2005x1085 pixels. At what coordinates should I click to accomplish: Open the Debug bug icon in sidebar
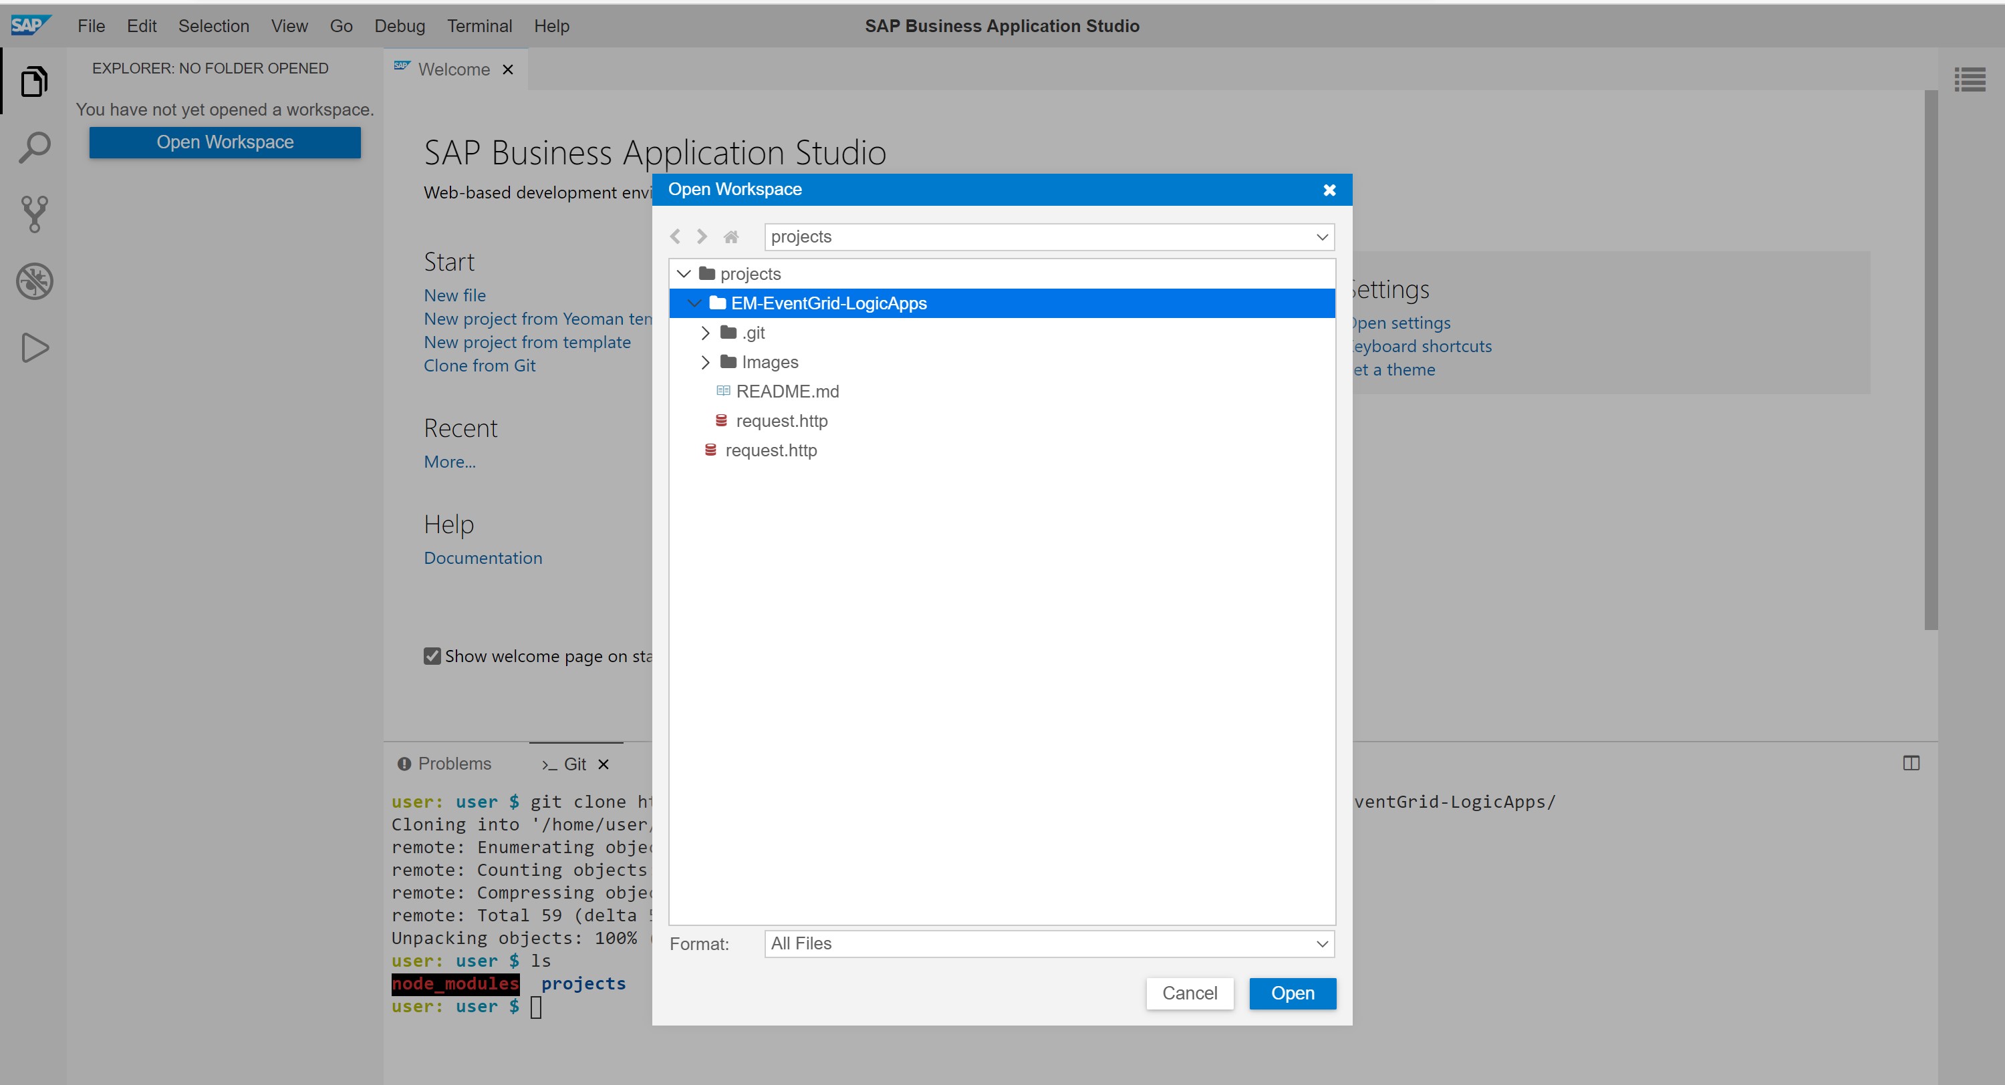click(33, 281)
